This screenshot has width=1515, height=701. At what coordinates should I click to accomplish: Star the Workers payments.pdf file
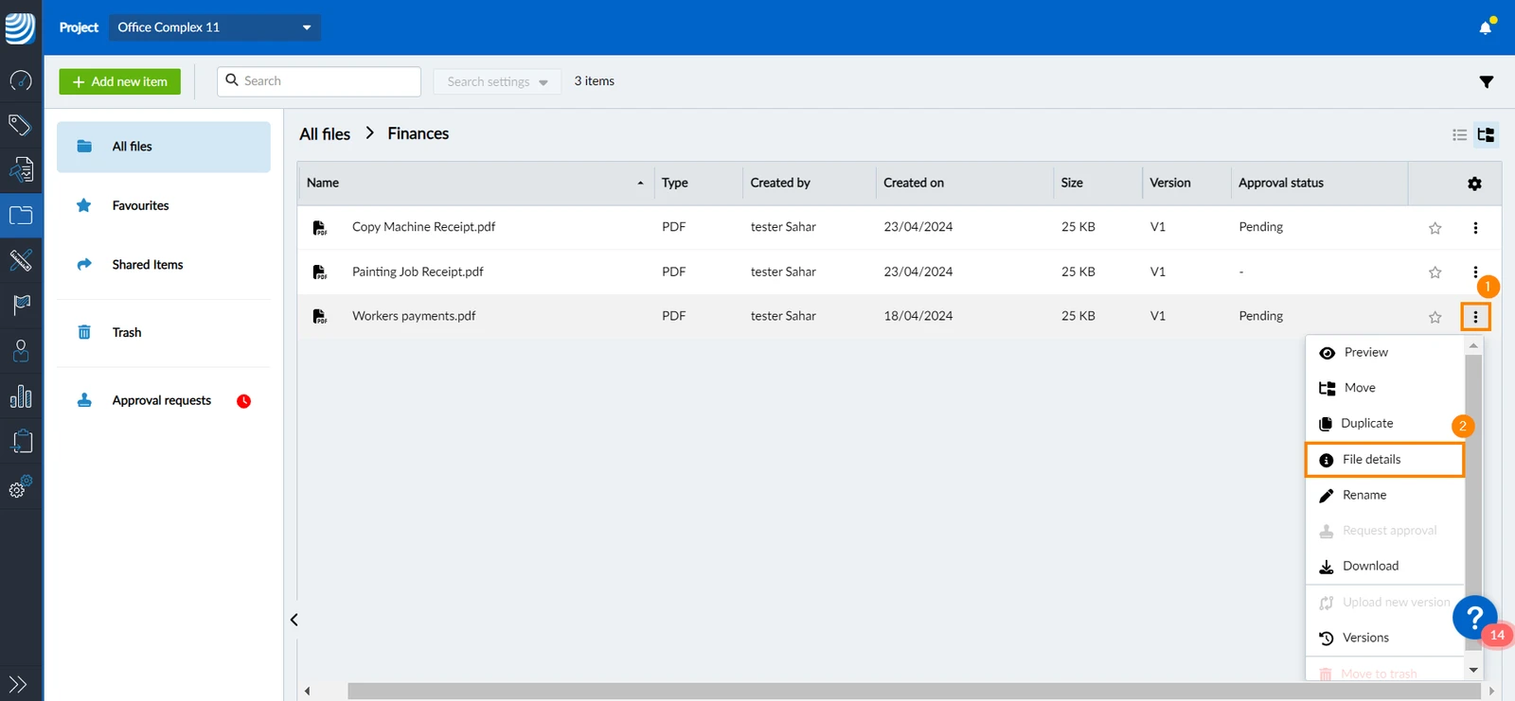[x=1435, y=317]
